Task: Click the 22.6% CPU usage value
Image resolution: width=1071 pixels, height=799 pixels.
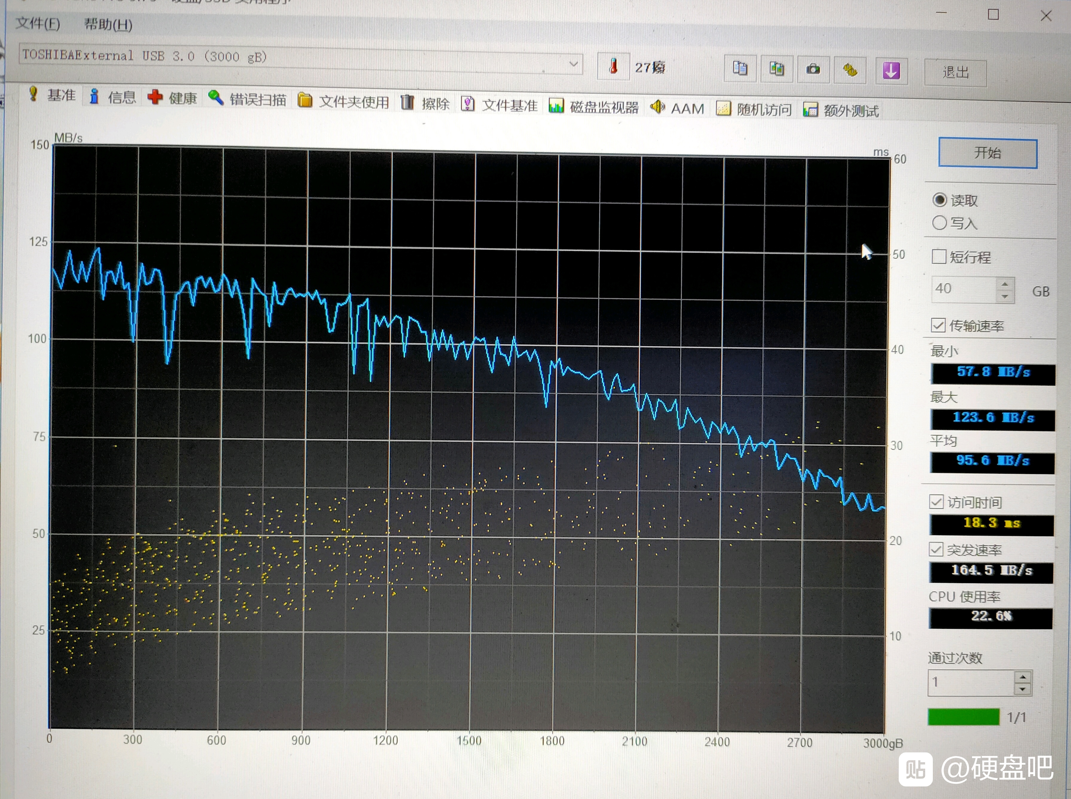Action: click(990, 618)
